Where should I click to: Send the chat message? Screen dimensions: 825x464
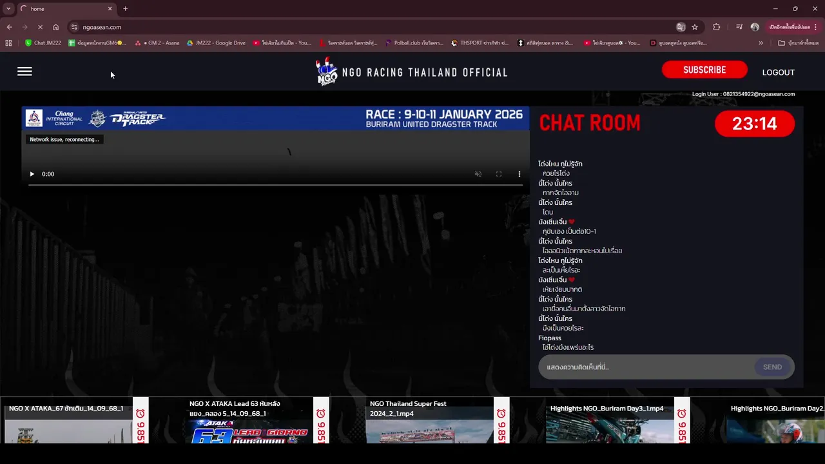772,367
